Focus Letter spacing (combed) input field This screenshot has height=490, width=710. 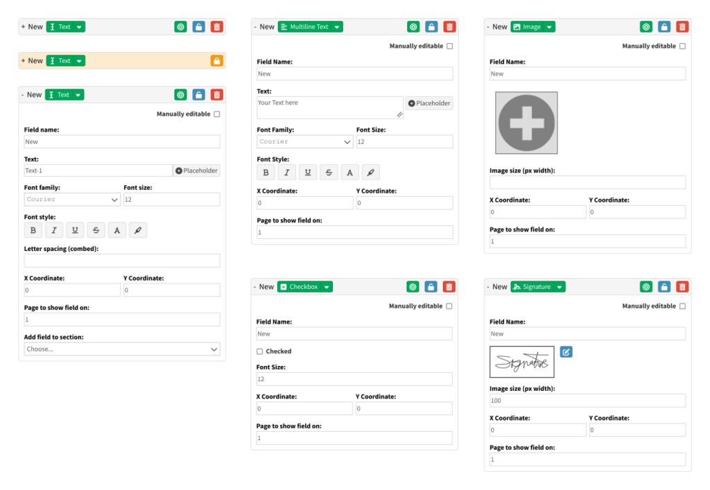122,261
